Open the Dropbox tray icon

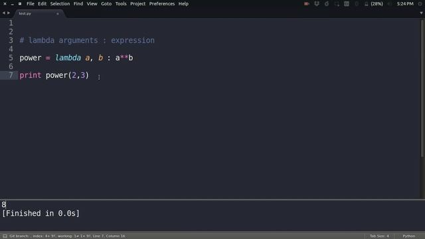[x=317, y=4]
